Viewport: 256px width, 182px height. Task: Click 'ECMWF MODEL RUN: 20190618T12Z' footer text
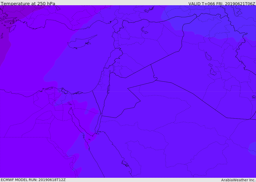click(33, 180)
